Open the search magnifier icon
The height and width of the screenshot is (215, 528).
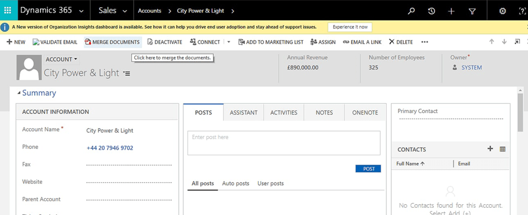[x=411, y=11]
